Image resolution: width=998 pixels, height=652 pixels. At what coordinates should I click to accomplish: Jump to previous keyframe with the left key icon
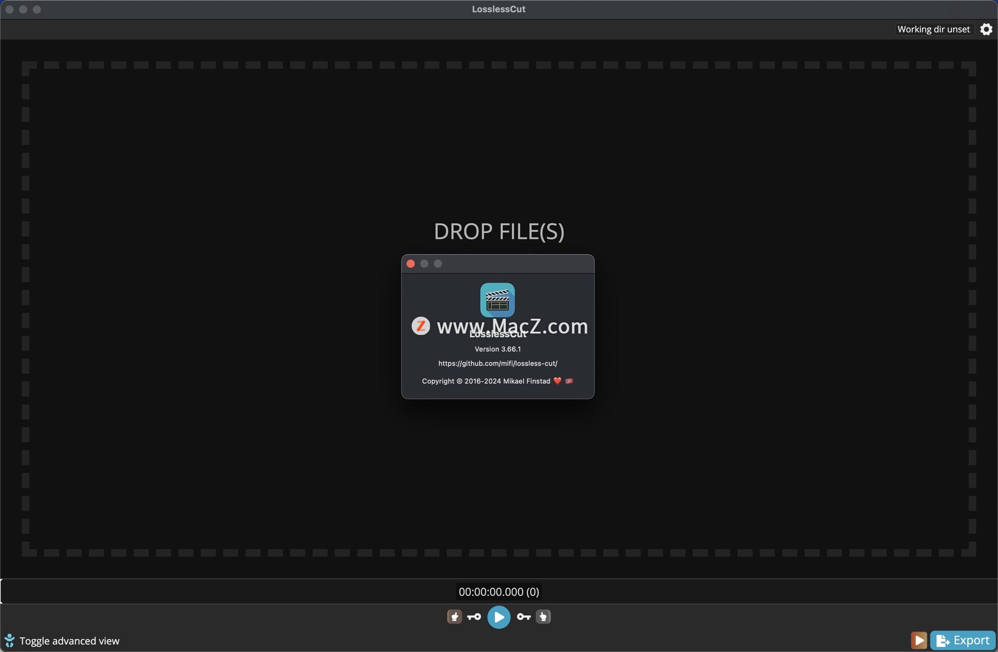click(474, 617)
